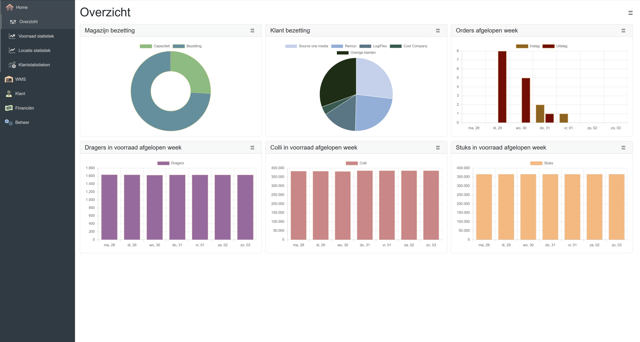
Task: Click the Stuks orange legend swatch
Action: tap(536, 163)
